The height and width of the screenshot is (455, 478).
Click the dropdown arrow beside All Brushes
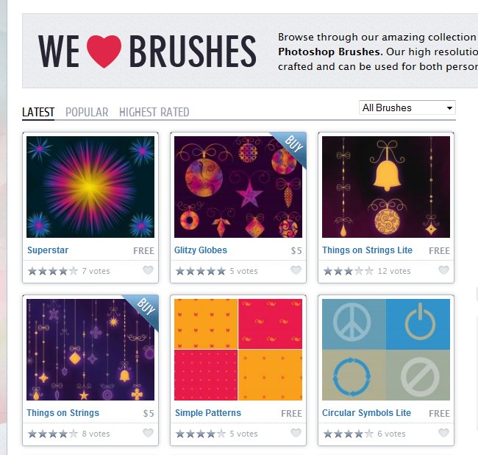[x=449, y=108]
